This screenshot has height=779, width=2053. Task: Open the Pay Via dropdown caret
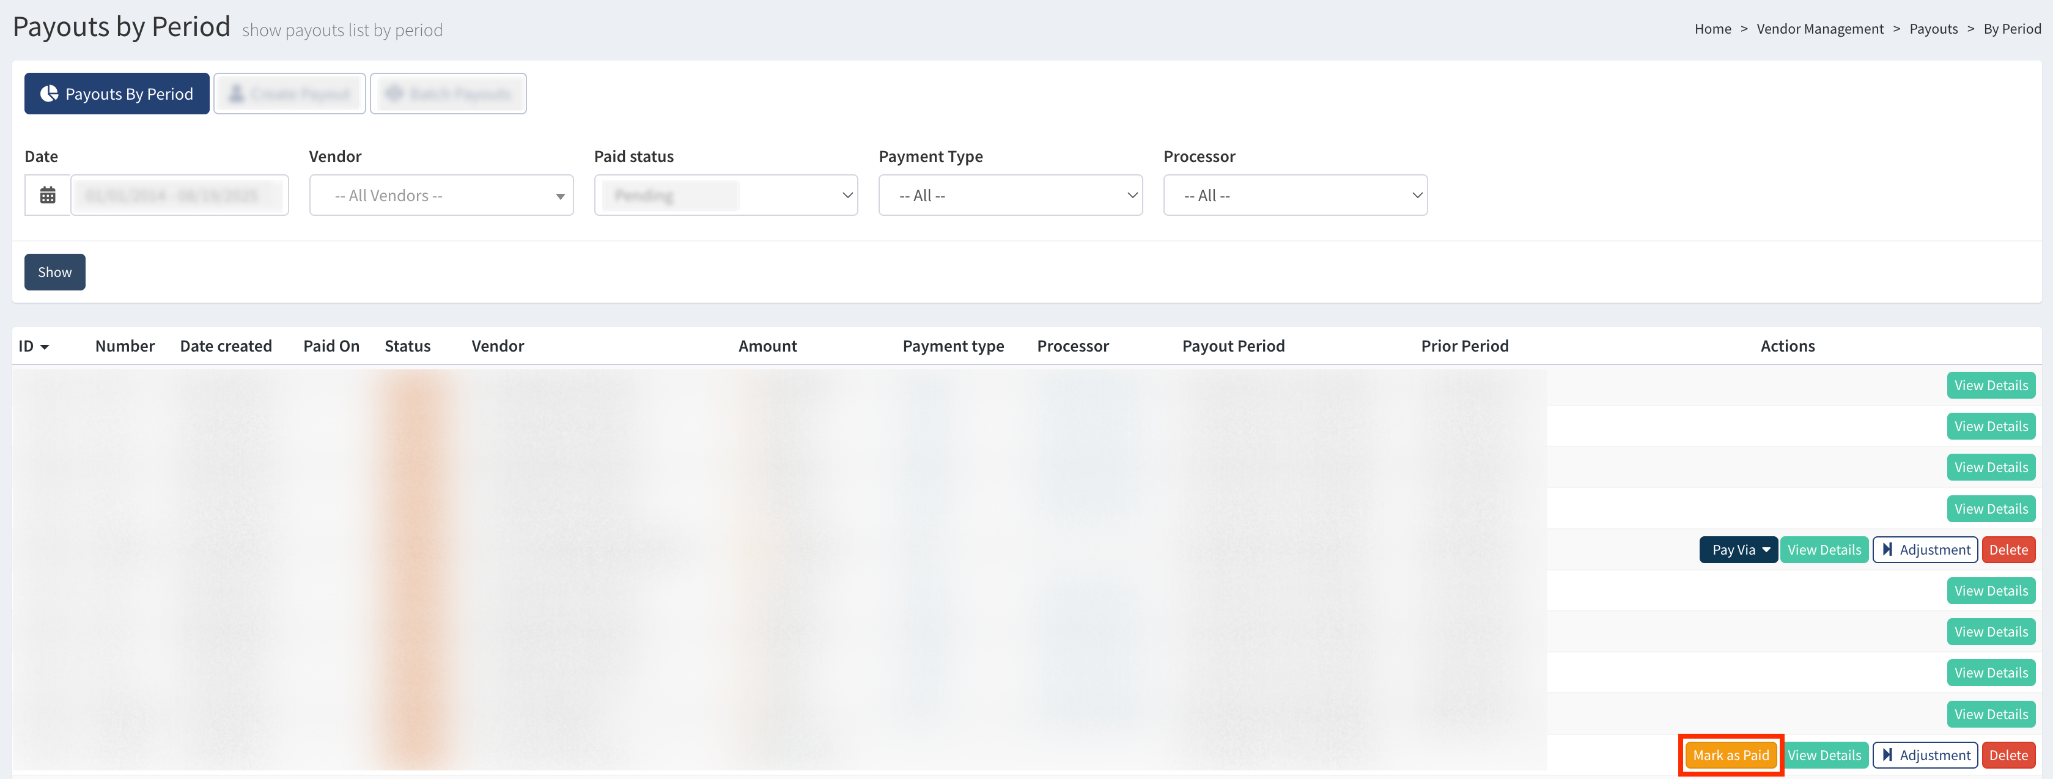coord(1766,549)
